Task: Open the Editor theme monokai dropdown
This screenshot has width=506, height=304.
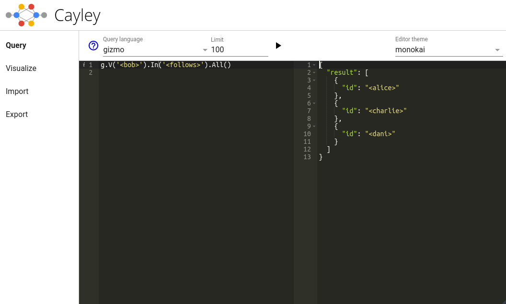Action: pyautogui.click(x=448, y=50)
